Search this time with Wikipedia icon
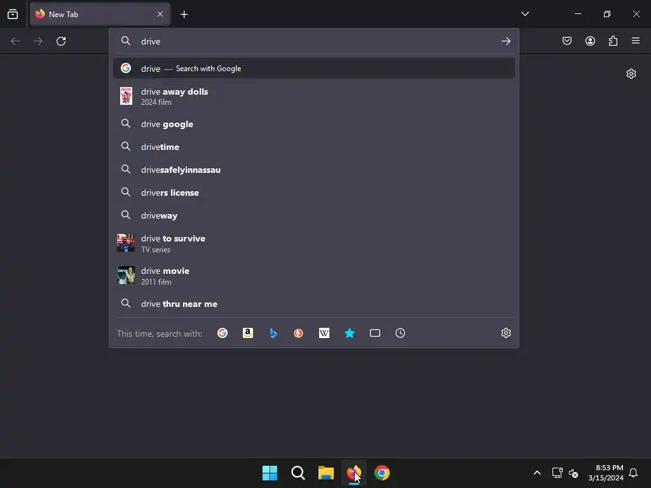Viewport: 651px width, 488px height. coord(324,333)
